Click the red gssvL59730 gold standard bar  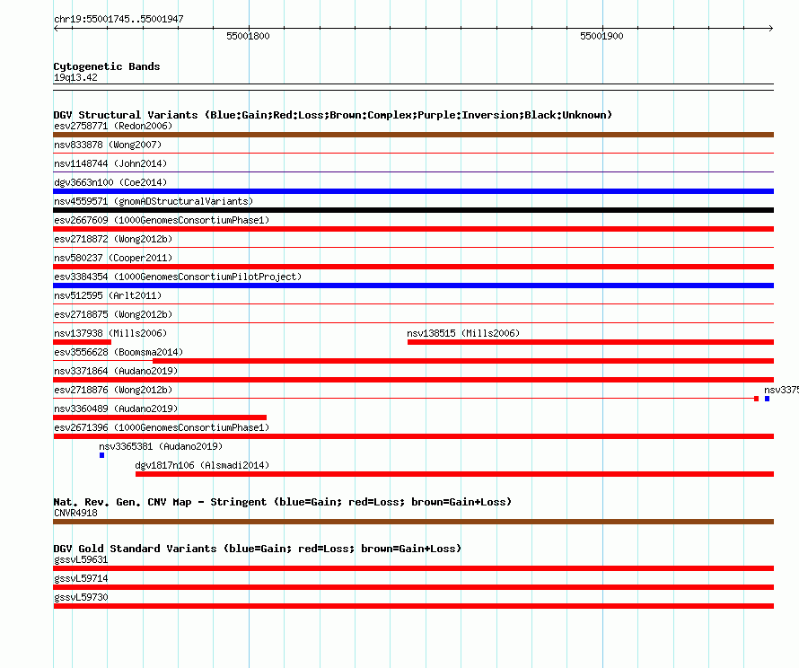[x=413, y=606]
